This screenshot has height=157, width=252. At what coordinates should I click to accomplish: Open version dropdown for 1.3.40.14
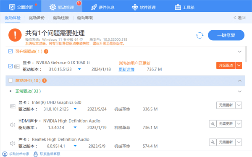(75, 128)
